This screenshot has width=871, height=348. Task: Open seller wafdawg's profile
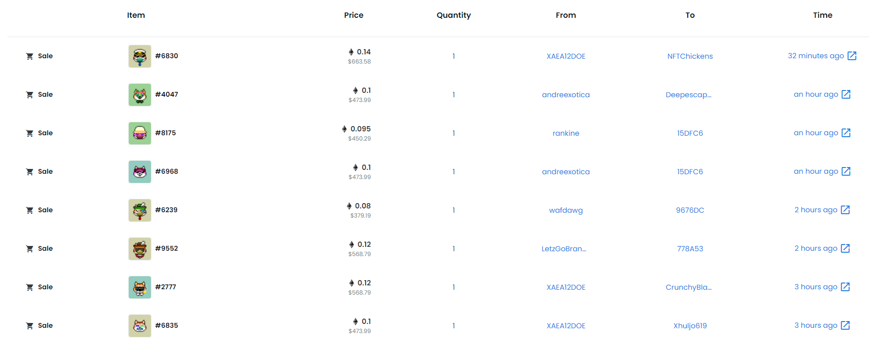[x=566, y=210]
